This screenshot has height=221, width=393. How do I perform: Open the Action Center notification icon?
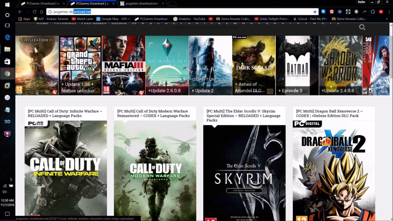(x=7, y=214)
